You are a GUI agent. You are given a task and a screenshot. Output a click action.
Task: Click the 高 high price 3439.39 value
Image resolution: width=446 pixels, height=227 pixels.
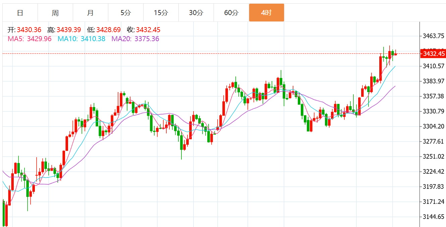point(69,30)
